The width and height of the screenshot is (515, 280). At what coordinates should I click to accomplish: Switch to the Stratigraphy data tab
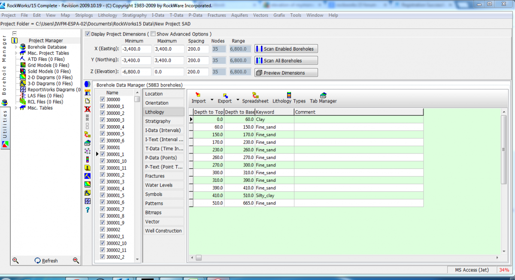pyautogui.click(x=164, y=121)
